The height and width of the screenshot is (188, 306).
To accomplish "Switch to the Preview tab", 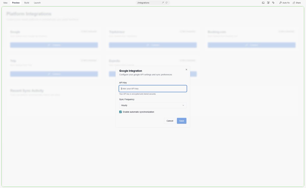I will 16,3.
